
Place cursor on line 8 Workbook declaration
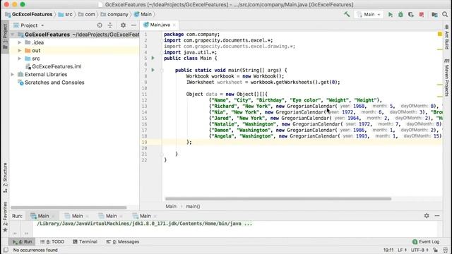pos(235,76)
